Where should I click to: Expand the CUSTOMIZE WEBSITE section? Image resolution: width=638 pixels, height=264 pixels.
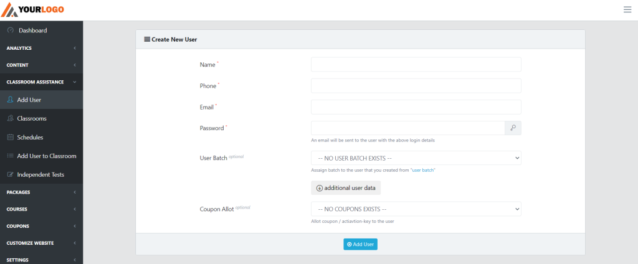[x=42, y=243]
